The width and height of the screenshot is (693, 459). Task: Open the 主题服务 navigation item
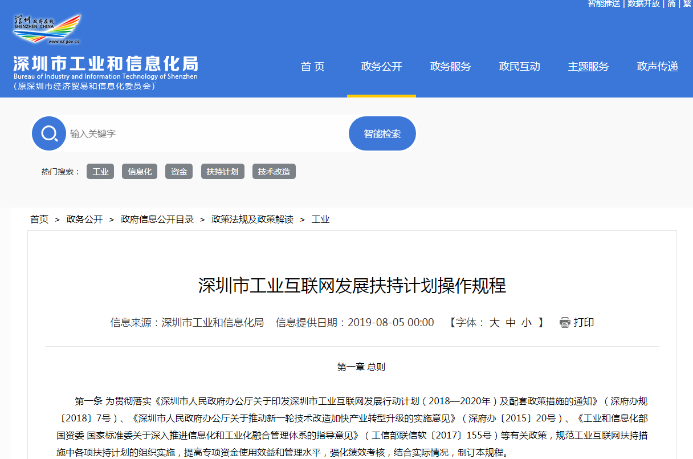pyautogui.click(x=588, y=67)
